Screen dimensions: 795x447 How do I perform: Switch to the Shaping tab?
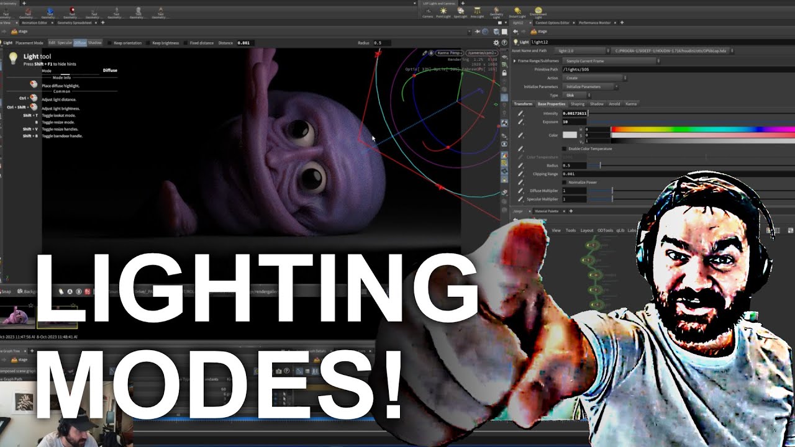pyautogui.click(x=578, y=104)
